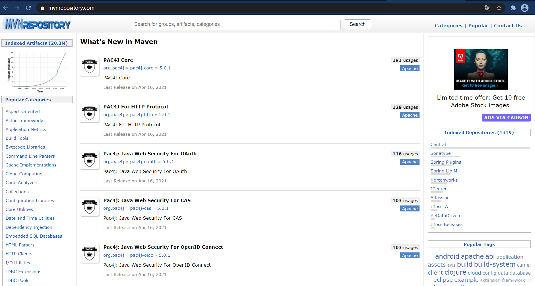The height and width of the screenshot is (286, 535).
Task: Open the Central repository link
Action: click(438, 145)
